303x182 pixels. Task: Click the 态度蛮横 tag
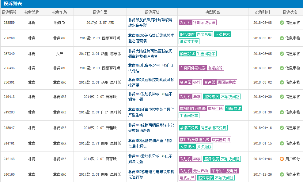tap(204, 34)
